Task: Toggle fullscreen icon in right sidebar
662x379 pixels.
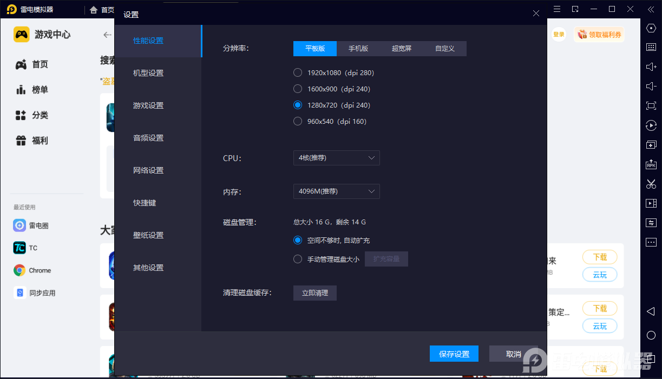Action: [x=651, y=105]
